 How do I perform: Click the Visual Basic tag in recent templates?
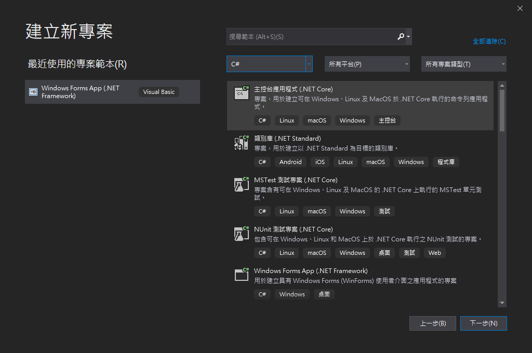[x=159, y=92]
